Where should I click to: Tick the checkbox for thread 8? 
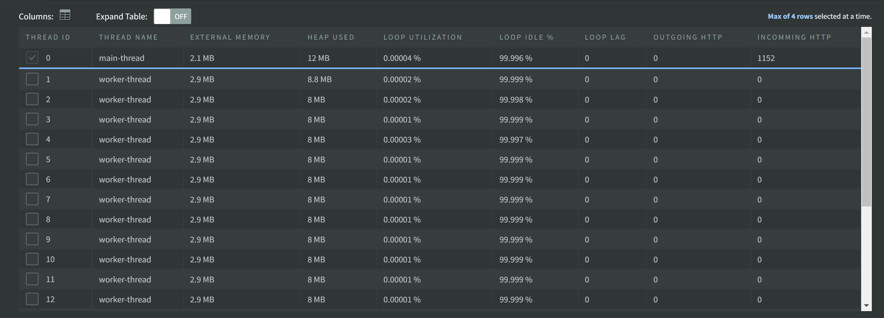32,219
